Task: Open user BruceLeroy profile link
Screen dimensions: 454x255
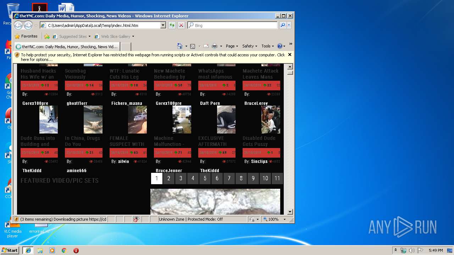Action: [256, 103]
